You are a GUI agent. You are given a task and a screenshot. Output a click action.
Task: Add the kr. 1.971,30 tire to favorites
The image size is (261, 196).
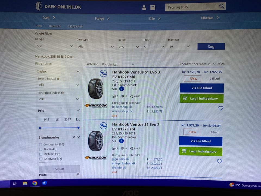point(219,161)
